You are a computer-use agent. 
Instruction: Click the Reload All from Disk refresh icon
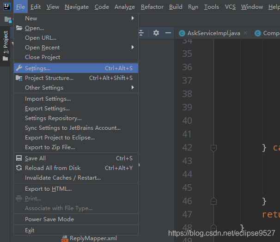pyautogui.click(x=19, y=168)
